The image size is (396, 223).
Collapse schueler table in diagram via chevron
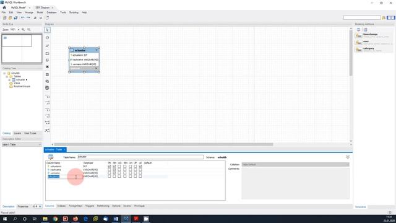[97, 50]
